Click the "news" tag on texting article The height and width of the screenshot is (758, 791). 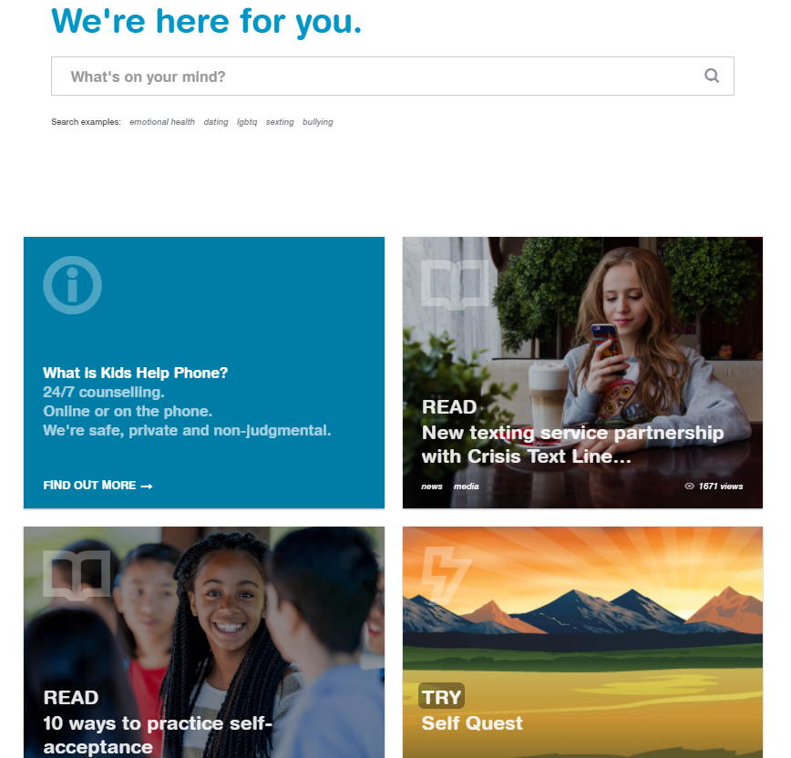tap(432, 487)
